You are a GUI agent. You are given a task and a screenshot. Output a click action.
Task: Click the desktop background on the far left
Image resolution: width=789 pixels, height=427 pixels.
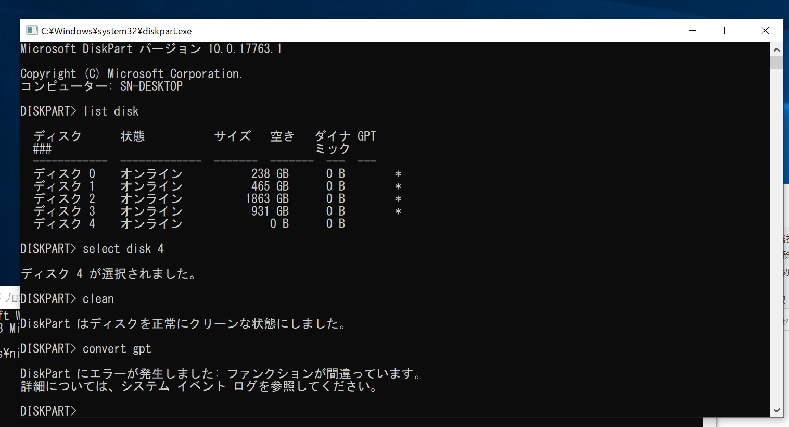(x=8, y=130)
